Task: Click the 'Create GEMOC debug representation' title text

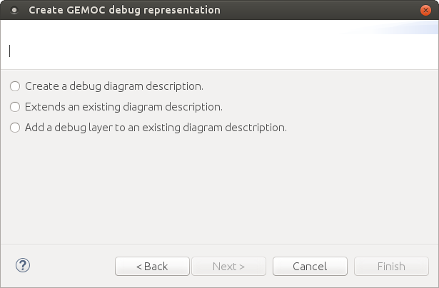Action: point(124,10)
